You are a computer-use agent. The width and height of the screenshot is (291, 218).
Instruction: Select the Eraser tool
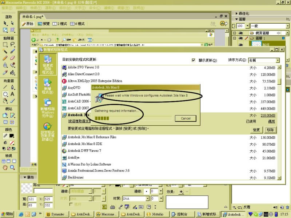tap(12, 58)
